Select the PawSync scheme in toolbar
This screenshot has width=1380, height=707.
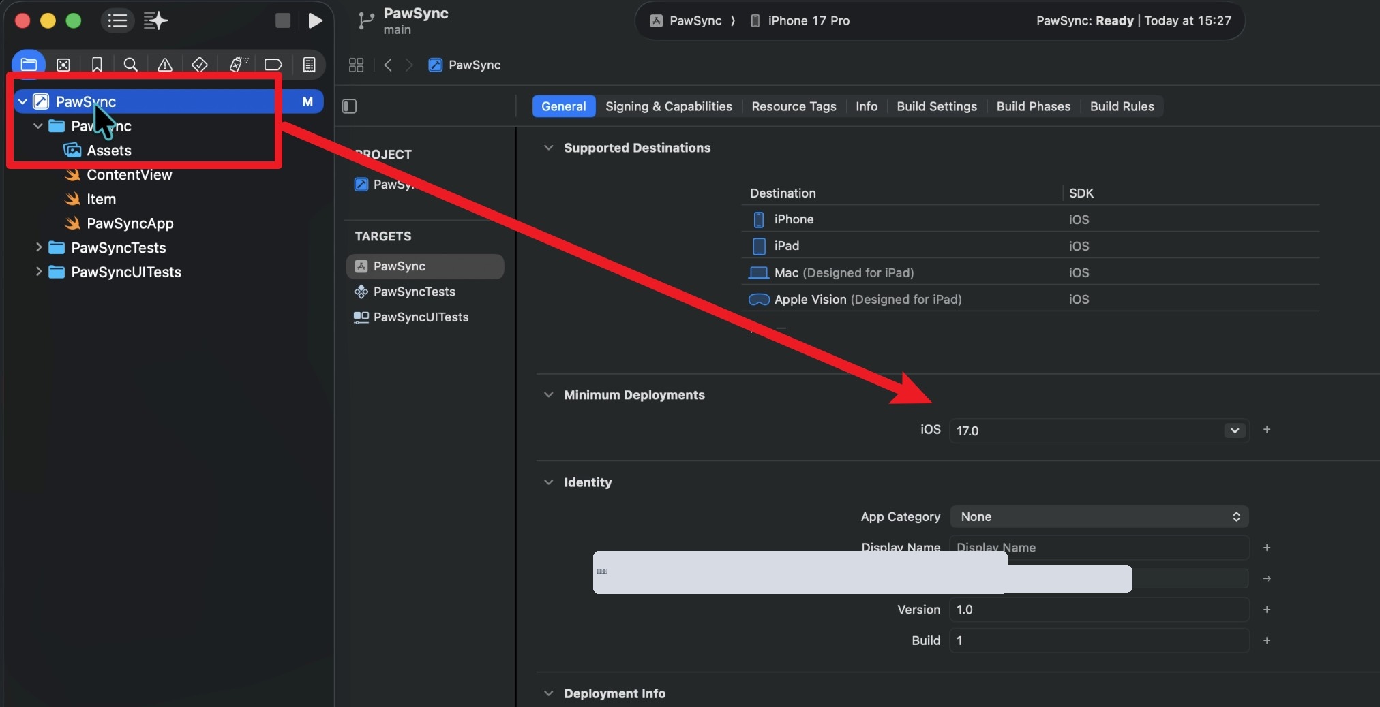tap(685, 20)
